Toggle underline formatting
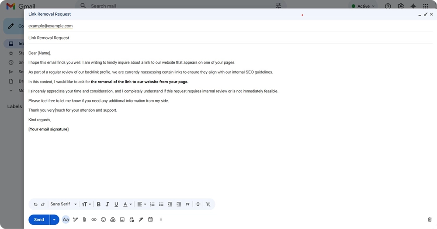The image size is (437, 229). 116,204
